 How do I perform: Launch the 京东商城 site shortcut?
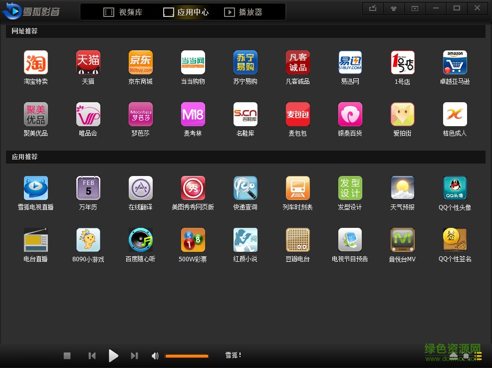(141, 63)
